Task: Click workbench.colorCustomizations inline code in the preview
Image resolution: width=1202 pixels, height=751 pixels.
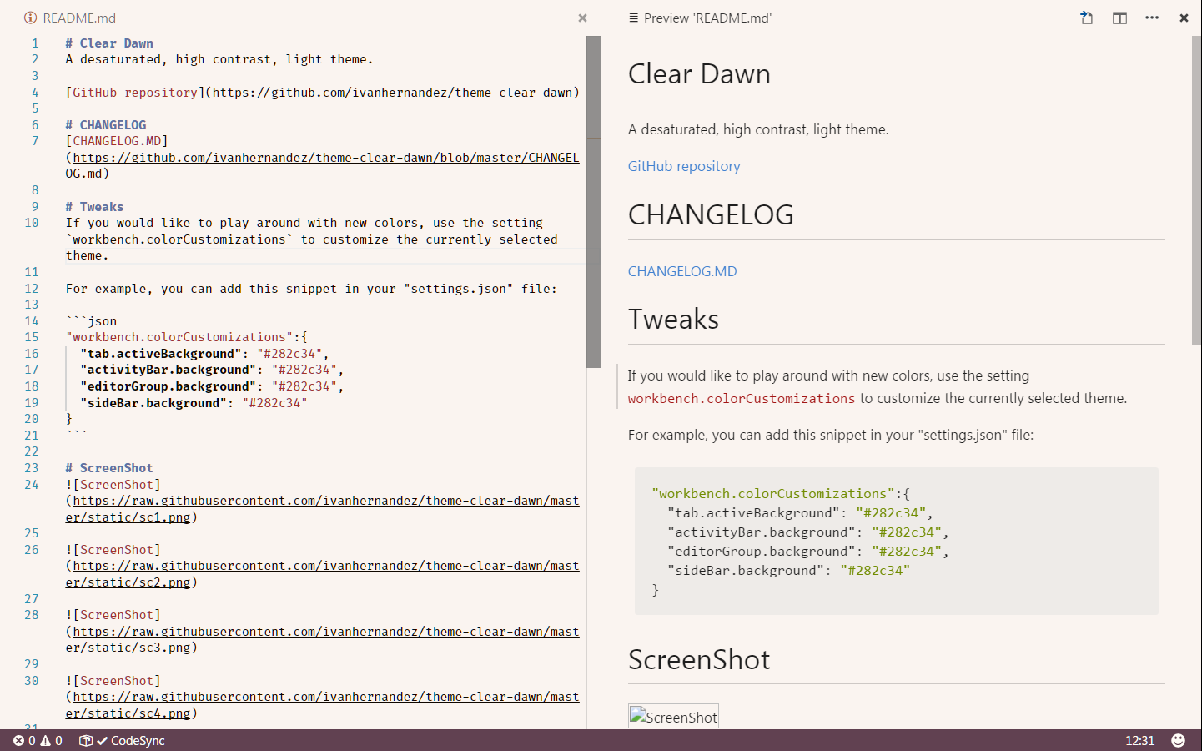Action: (x=742, y=399)
